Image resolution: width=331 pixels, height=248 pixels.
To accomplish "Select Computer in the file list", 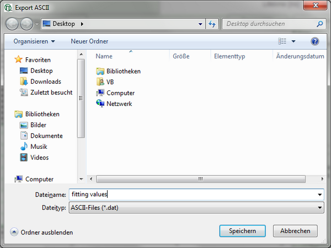I will pos(120,93).
